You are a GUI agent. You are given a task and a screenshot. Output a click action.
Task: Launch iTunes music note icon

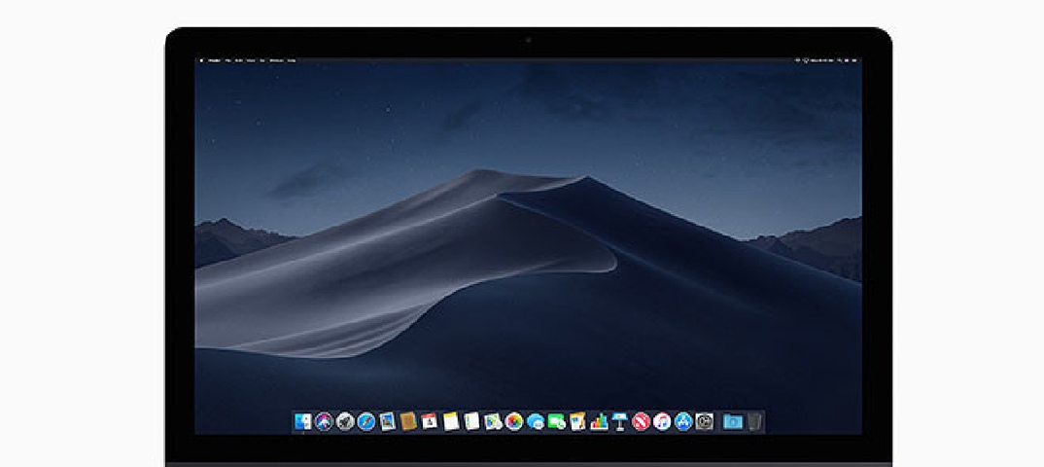pos(662,421)
